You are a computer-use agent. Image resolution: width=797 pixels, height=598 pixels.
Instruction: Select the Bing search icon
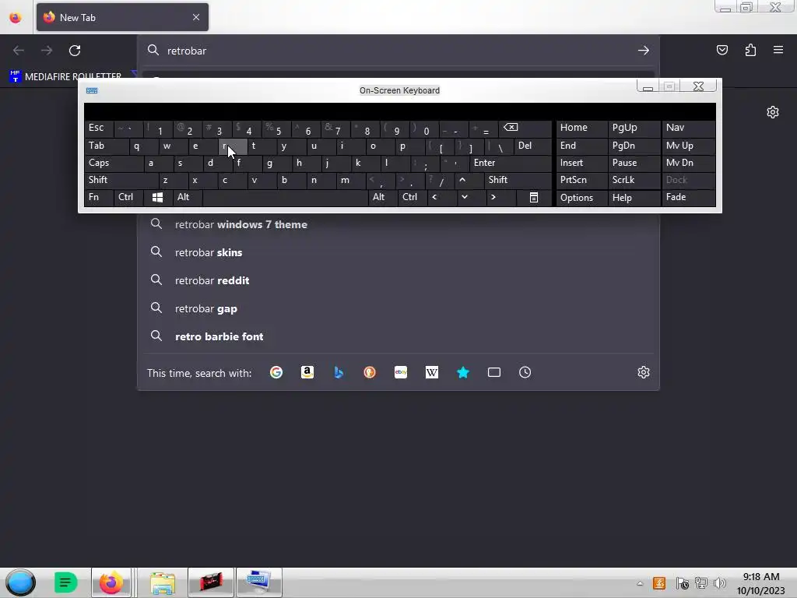(x=339, y=372)
